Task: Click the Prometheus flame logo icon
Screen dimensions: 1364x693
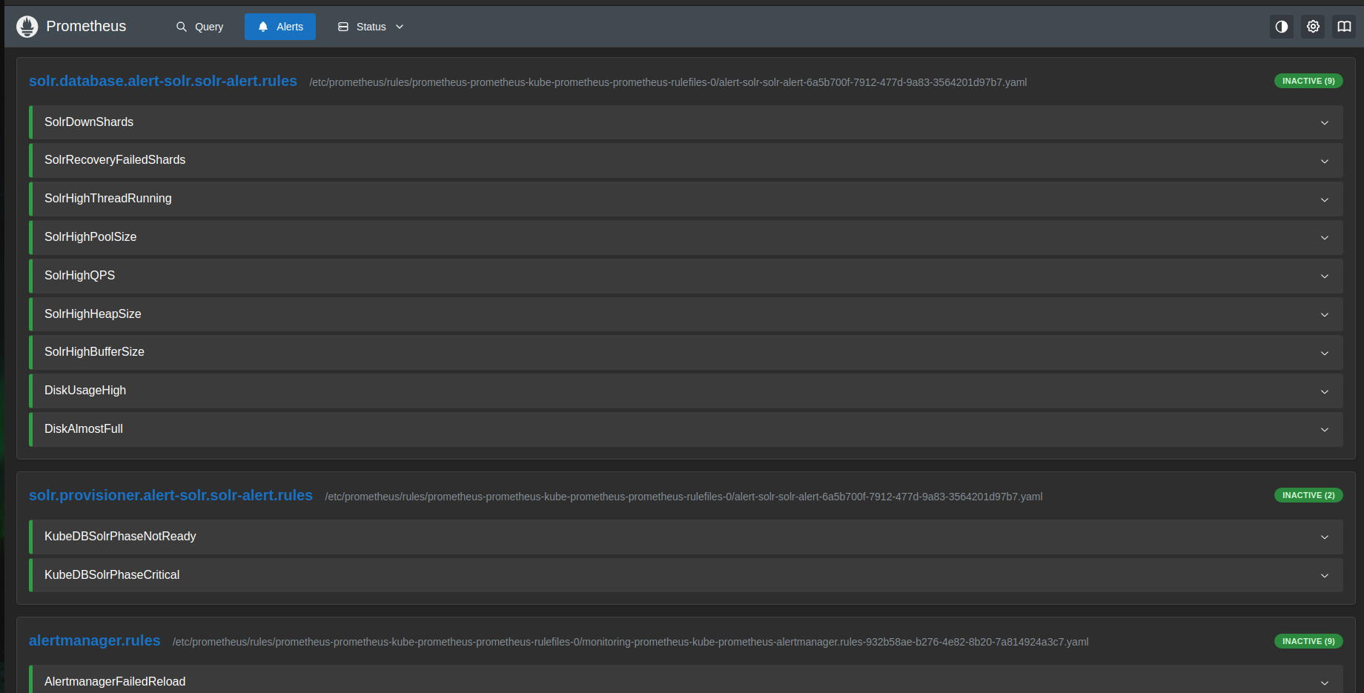Action: [27, 27]
